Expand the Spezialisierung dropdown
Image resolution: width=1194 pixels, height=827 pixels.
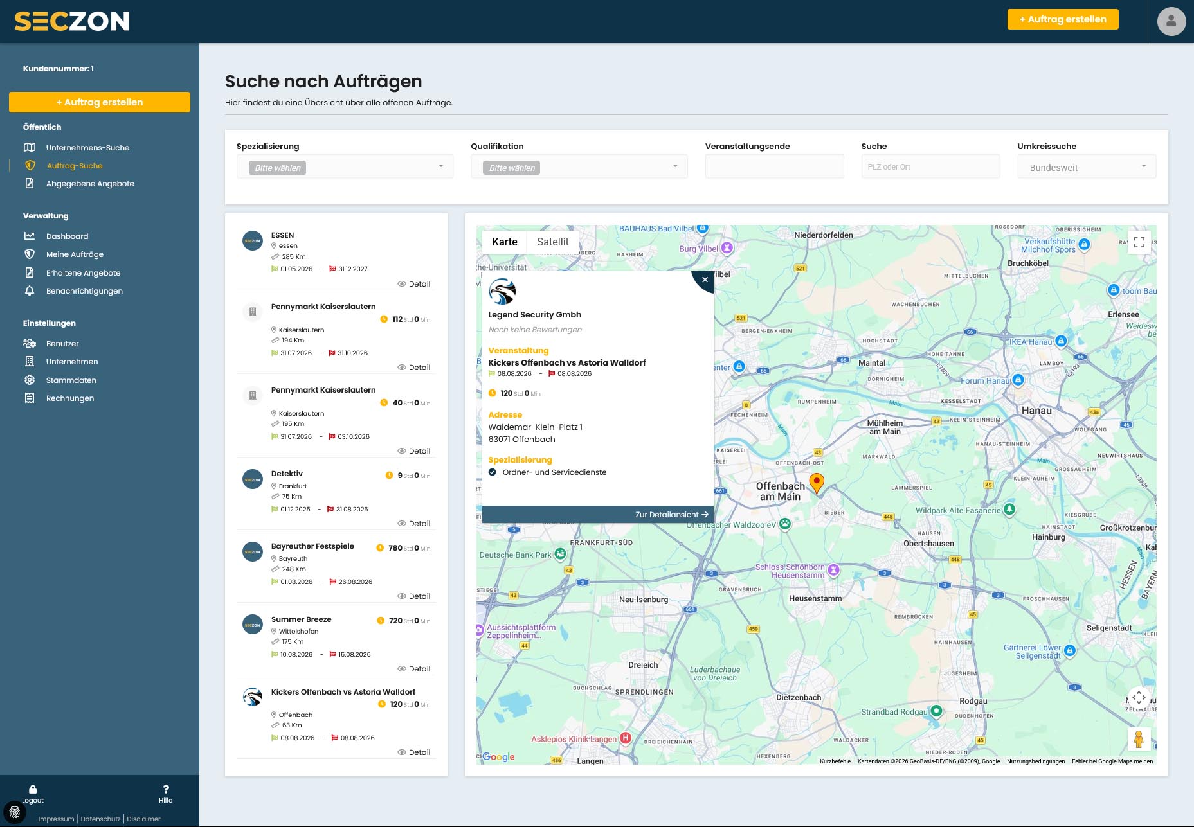345,166
